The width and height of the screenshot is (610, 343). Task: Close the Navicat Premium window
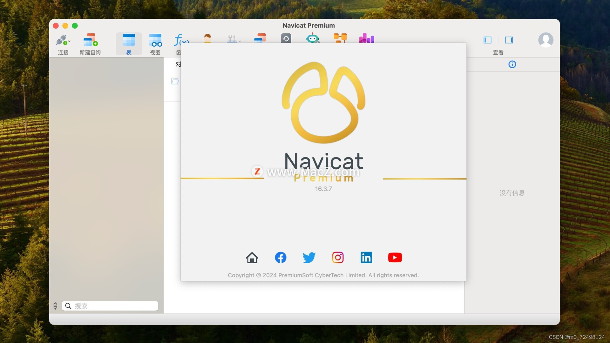[56, 26]
